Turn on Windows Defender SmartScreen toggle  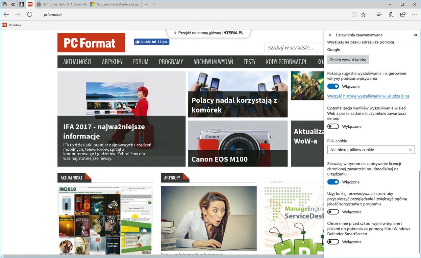(x=333, y=242)
